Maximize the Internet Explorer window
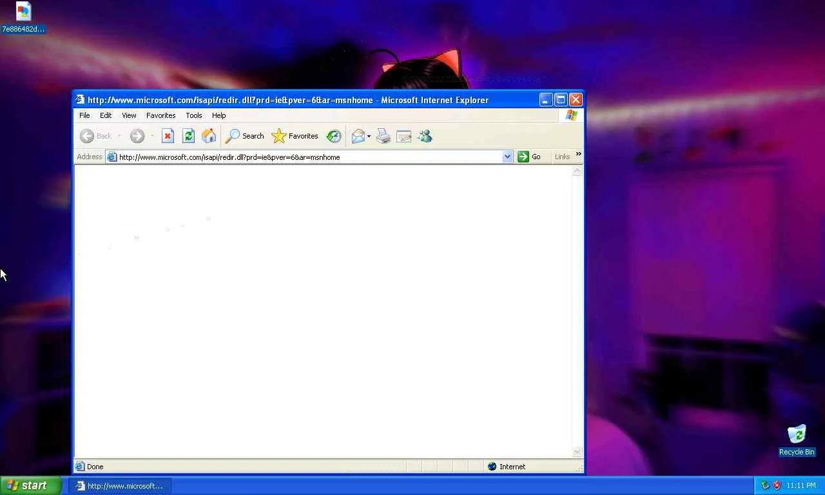825x495 pixels. [x=561, y=100]
